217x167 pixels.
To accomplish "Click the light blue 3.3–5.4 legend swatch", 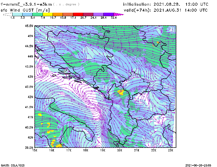I will point(27,14).
